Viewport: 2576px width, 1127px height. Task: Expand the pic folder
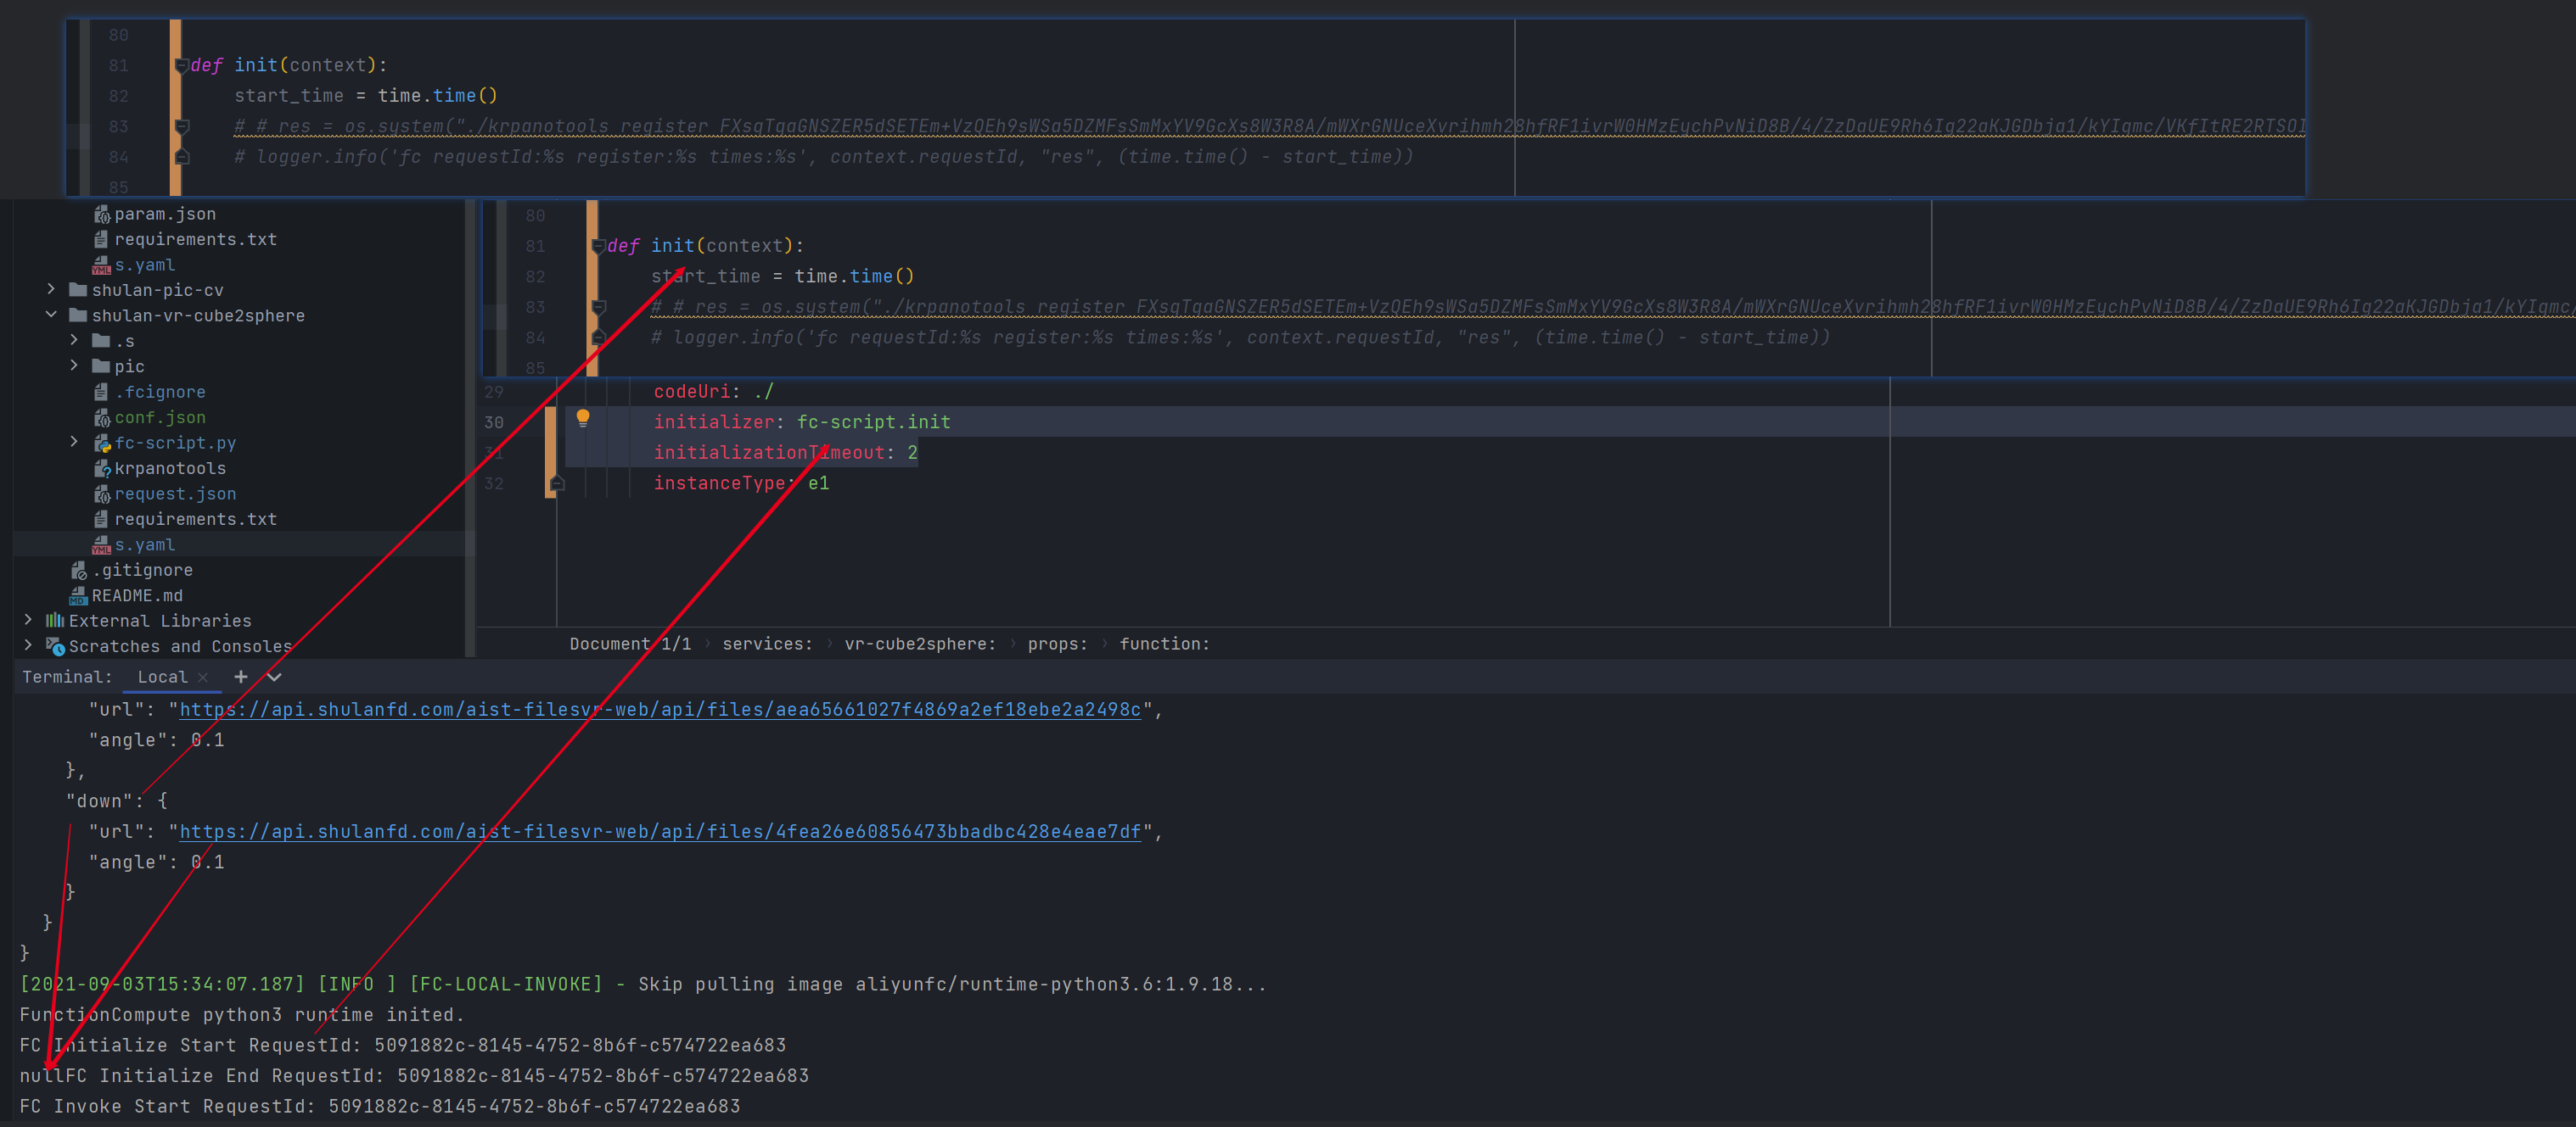click(74, 365)
